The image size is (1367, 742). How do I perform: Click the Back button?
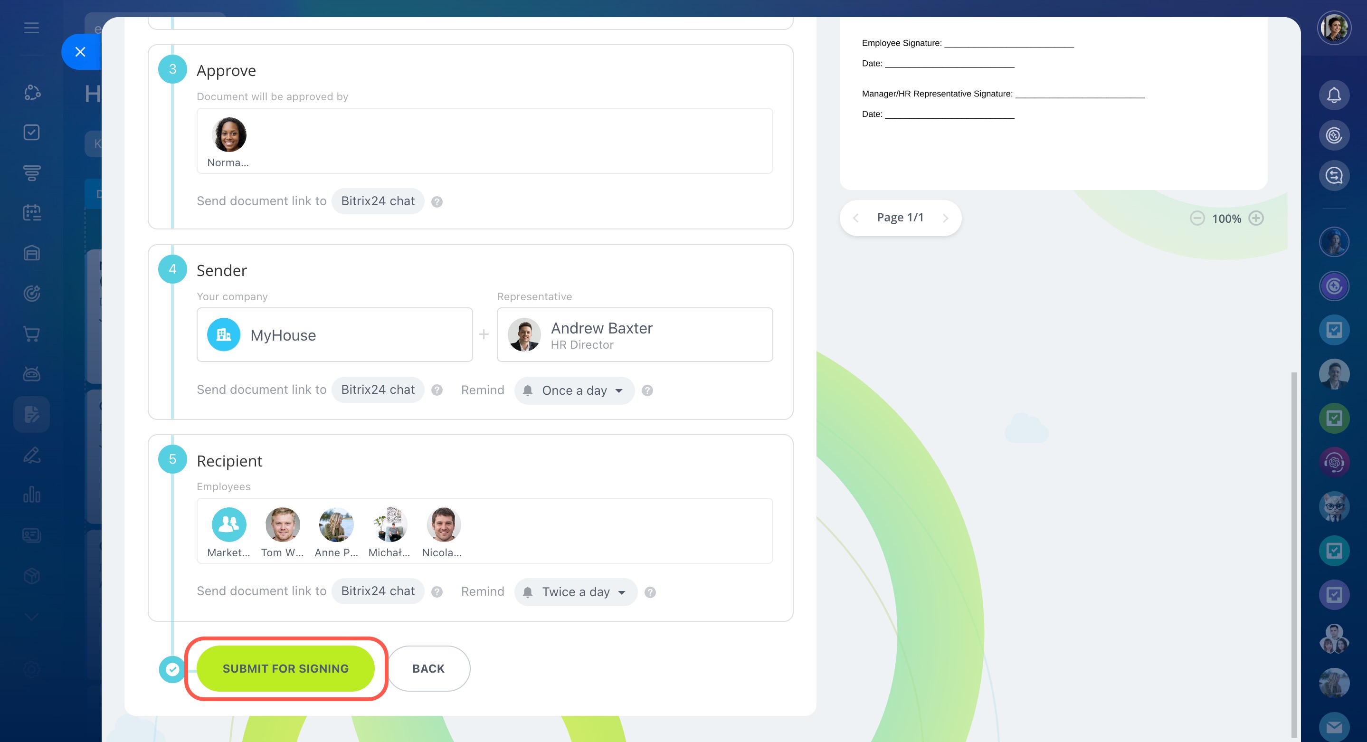(428, 668)
